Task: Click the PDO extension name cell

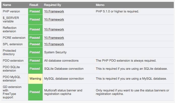Action: 13,61
